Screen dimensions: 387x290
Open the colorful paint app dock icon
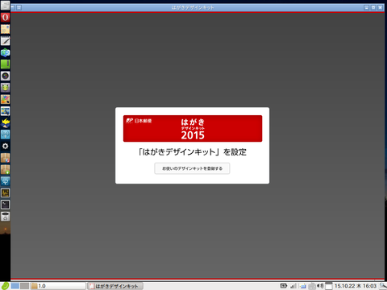[x=6, y=99]
